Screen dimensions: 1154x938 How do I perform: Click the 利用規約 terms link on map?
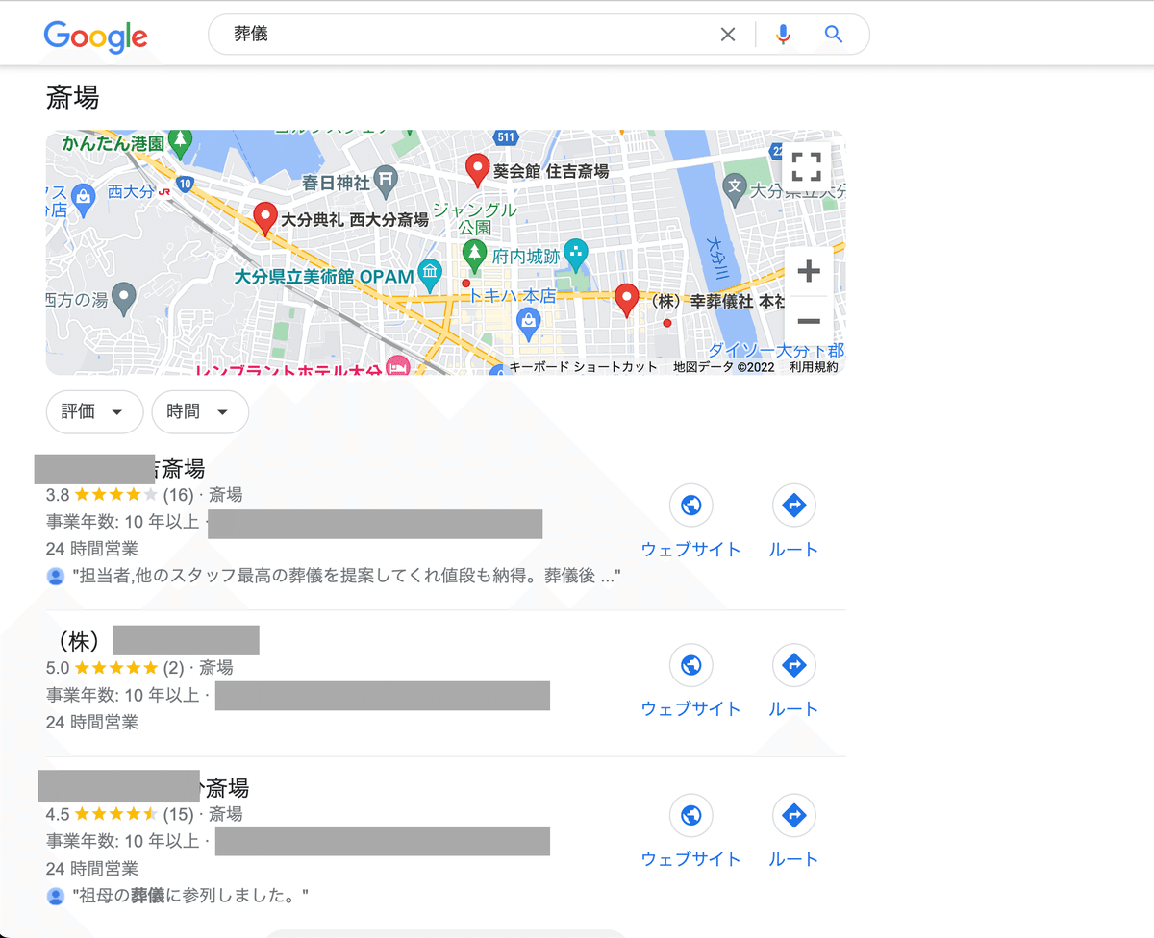pyautogui.click(x=814, y=367)
